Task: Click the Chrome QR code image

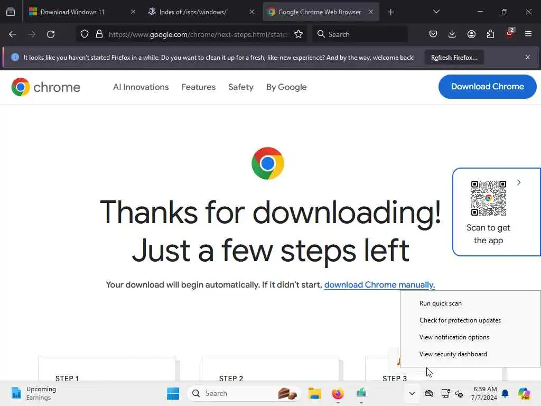Action: [489, 198]
